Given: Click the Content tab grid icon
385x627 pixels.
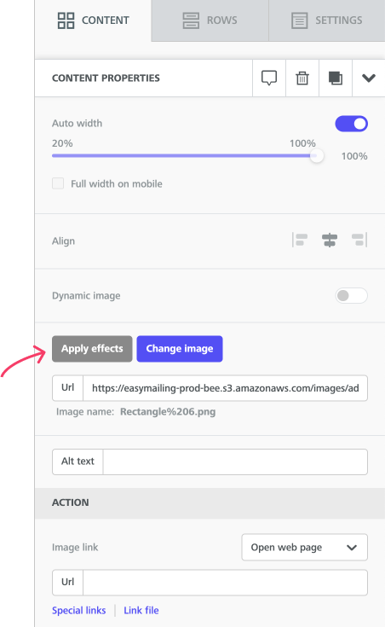Looking at the screenshot, I should [x=66, y=20].
